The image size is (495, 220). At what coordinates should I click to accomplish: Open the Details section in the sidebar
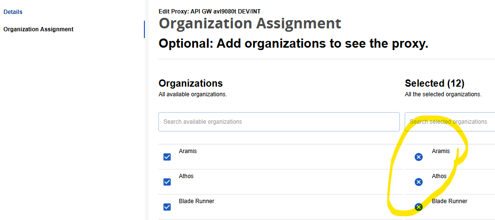pos(13,12)
